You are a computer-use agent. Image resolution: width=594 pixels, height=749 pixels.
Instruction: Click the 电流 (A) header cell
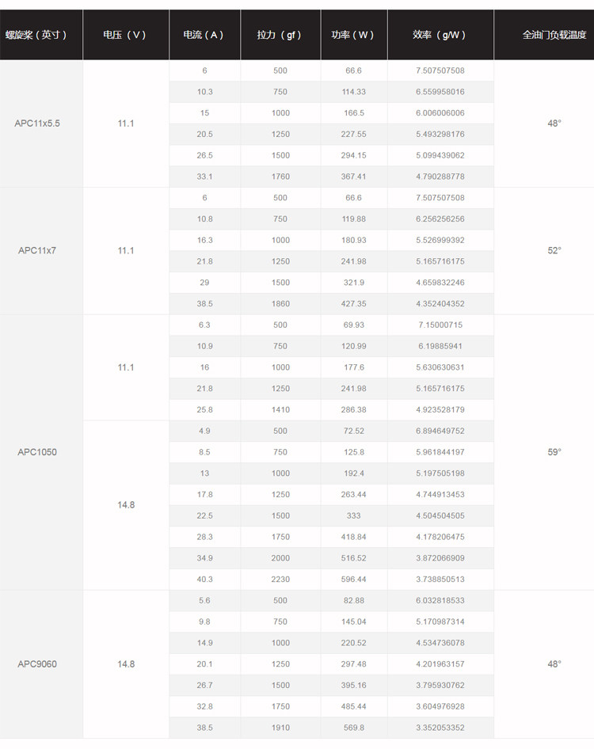point(204,35)
